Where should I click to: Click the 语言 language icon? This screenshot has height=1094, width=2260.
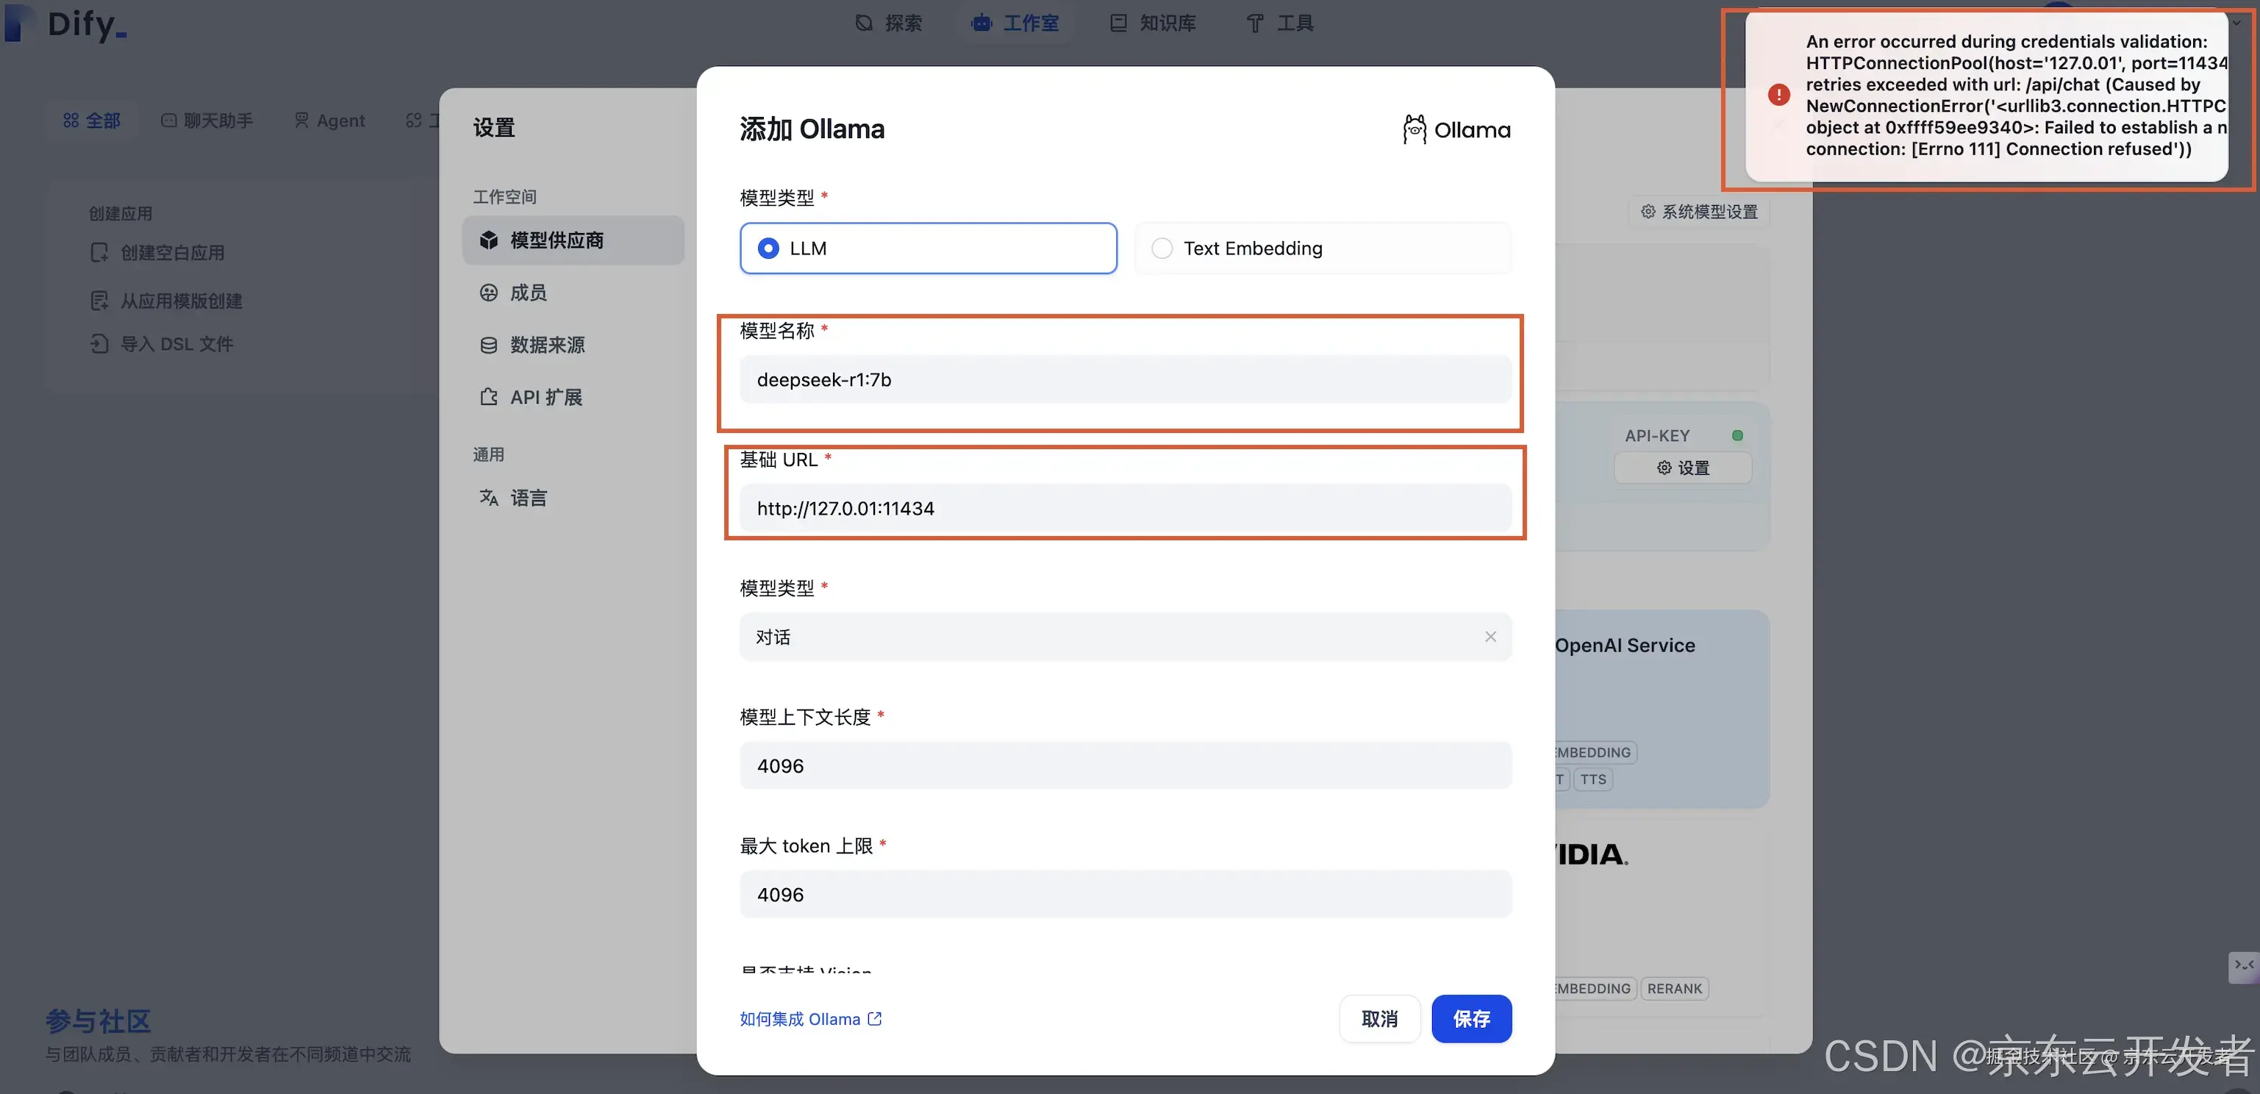tap(489, 498)
